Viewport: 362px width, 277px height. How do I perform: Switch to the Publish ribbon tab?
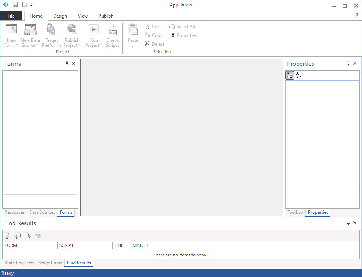tap(106, 16)
